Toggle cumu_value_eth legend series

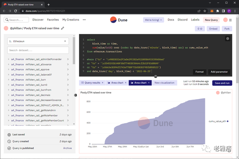218,121
